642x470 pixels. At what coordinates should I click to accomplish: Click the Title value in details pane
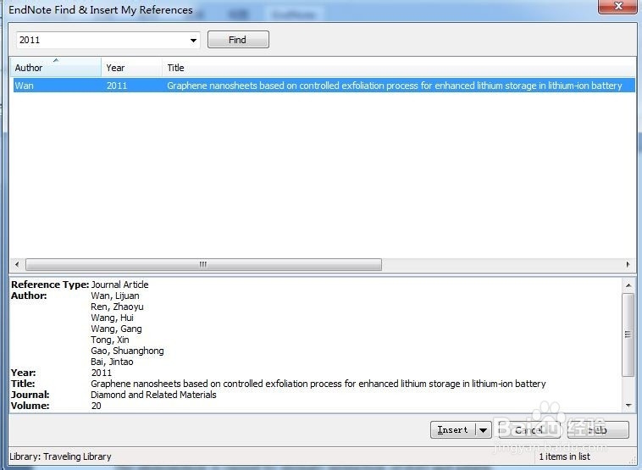point(318,384)
